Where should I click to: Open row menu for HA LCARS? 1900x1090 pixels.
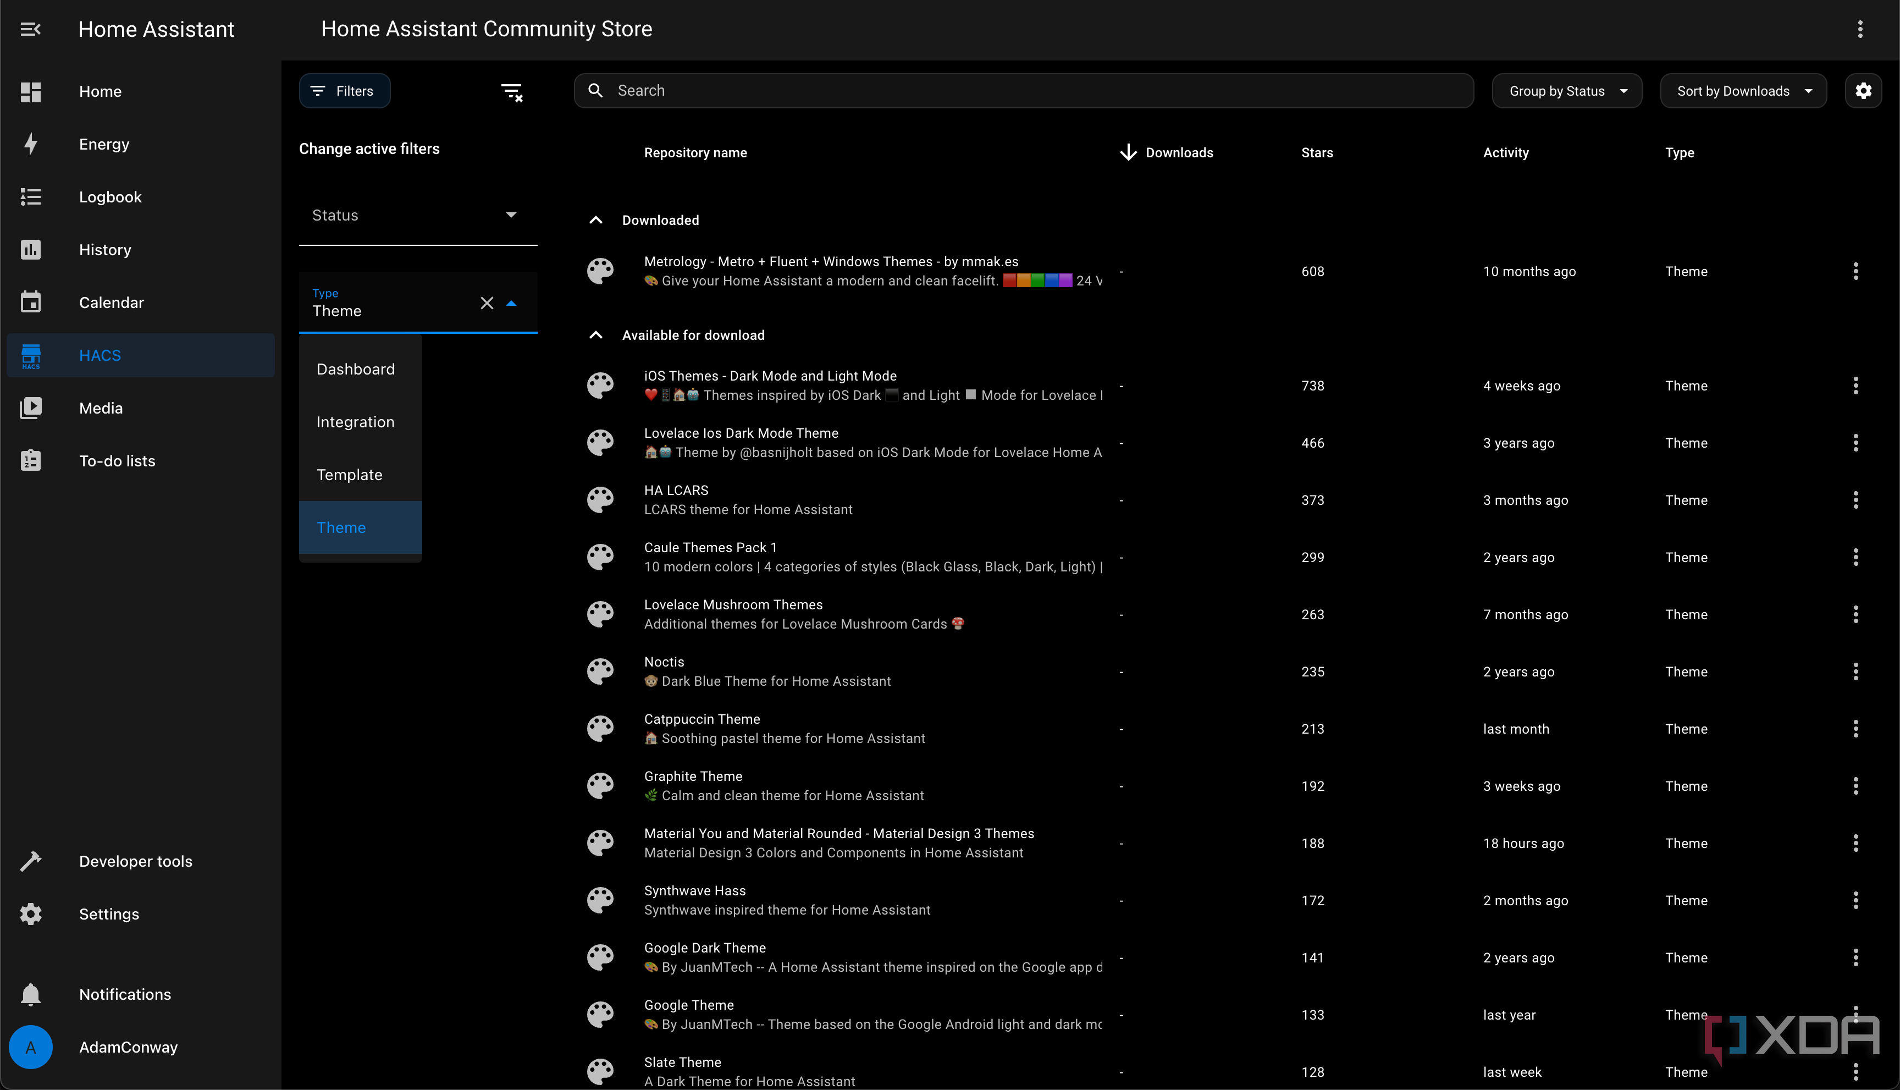click(1856, 500)
